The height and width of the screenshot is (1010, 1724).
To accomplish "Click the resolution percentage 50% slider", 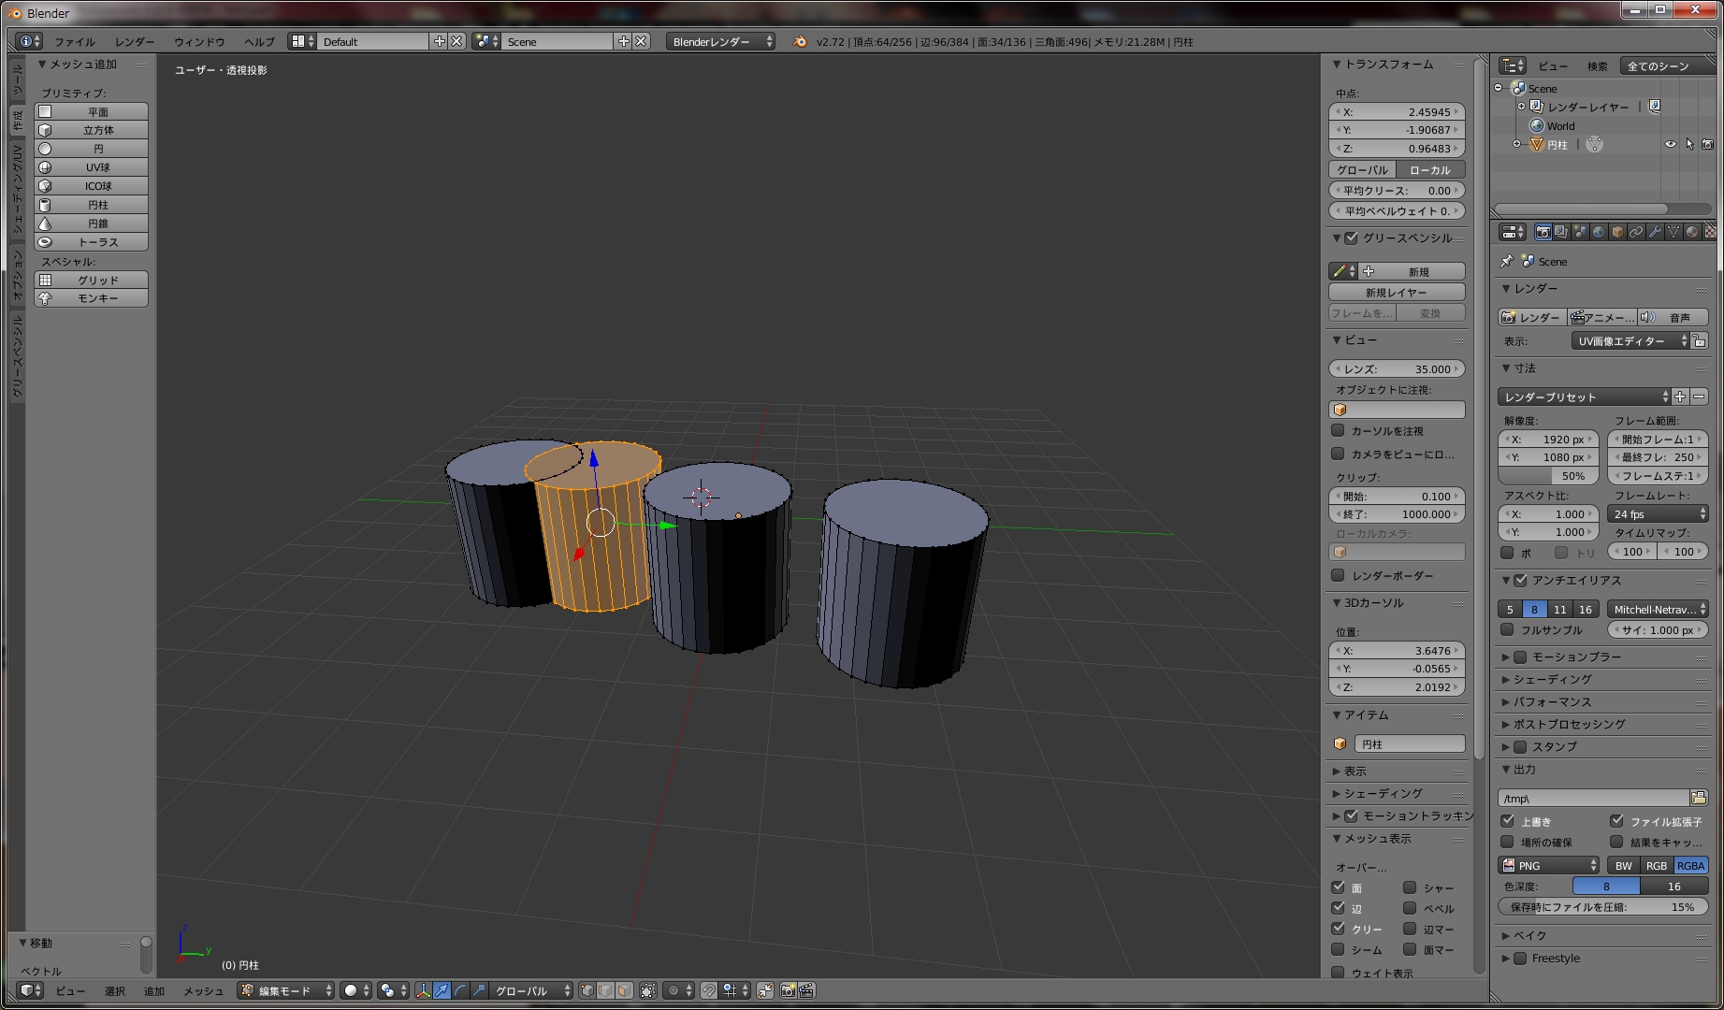I will pos(1549,476).
